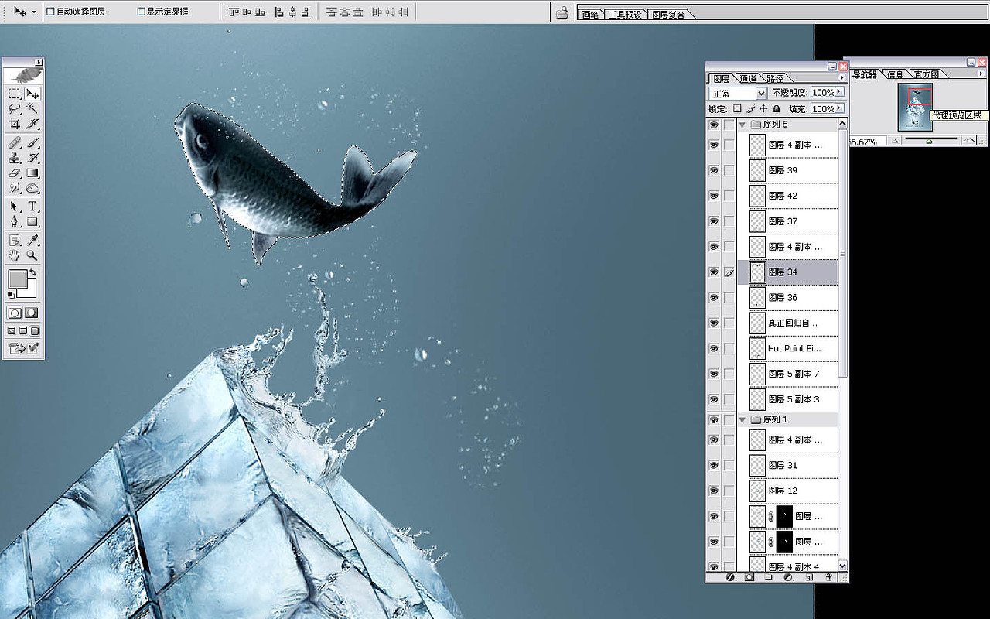Delete layer via trash icon
The height and width of the screenshot is (619, 990).
(828, 577)
